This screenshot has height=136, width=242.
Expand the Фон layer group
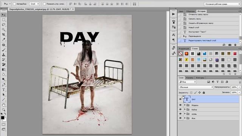click(x=185, y=118)
